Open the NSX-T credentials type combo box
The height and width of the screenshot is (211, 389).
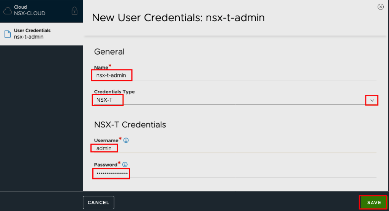235,100
